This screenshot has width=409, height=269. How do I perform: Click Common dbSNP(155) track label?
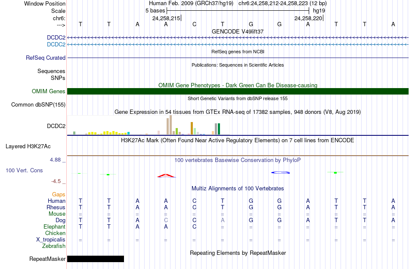pyautogui.click(x=38, y=105)
